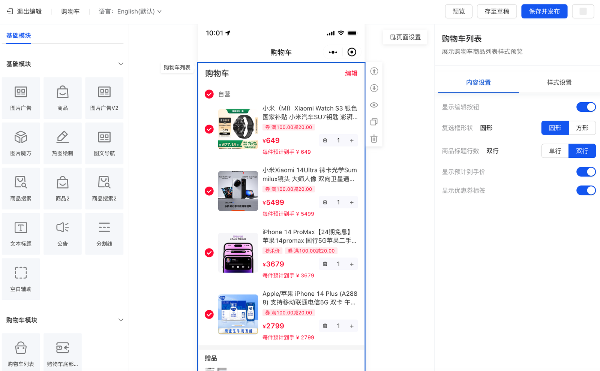This screenshot has height=371, width=600.
Task: Open the 内容设置 tab
Action: click(478, 82)
